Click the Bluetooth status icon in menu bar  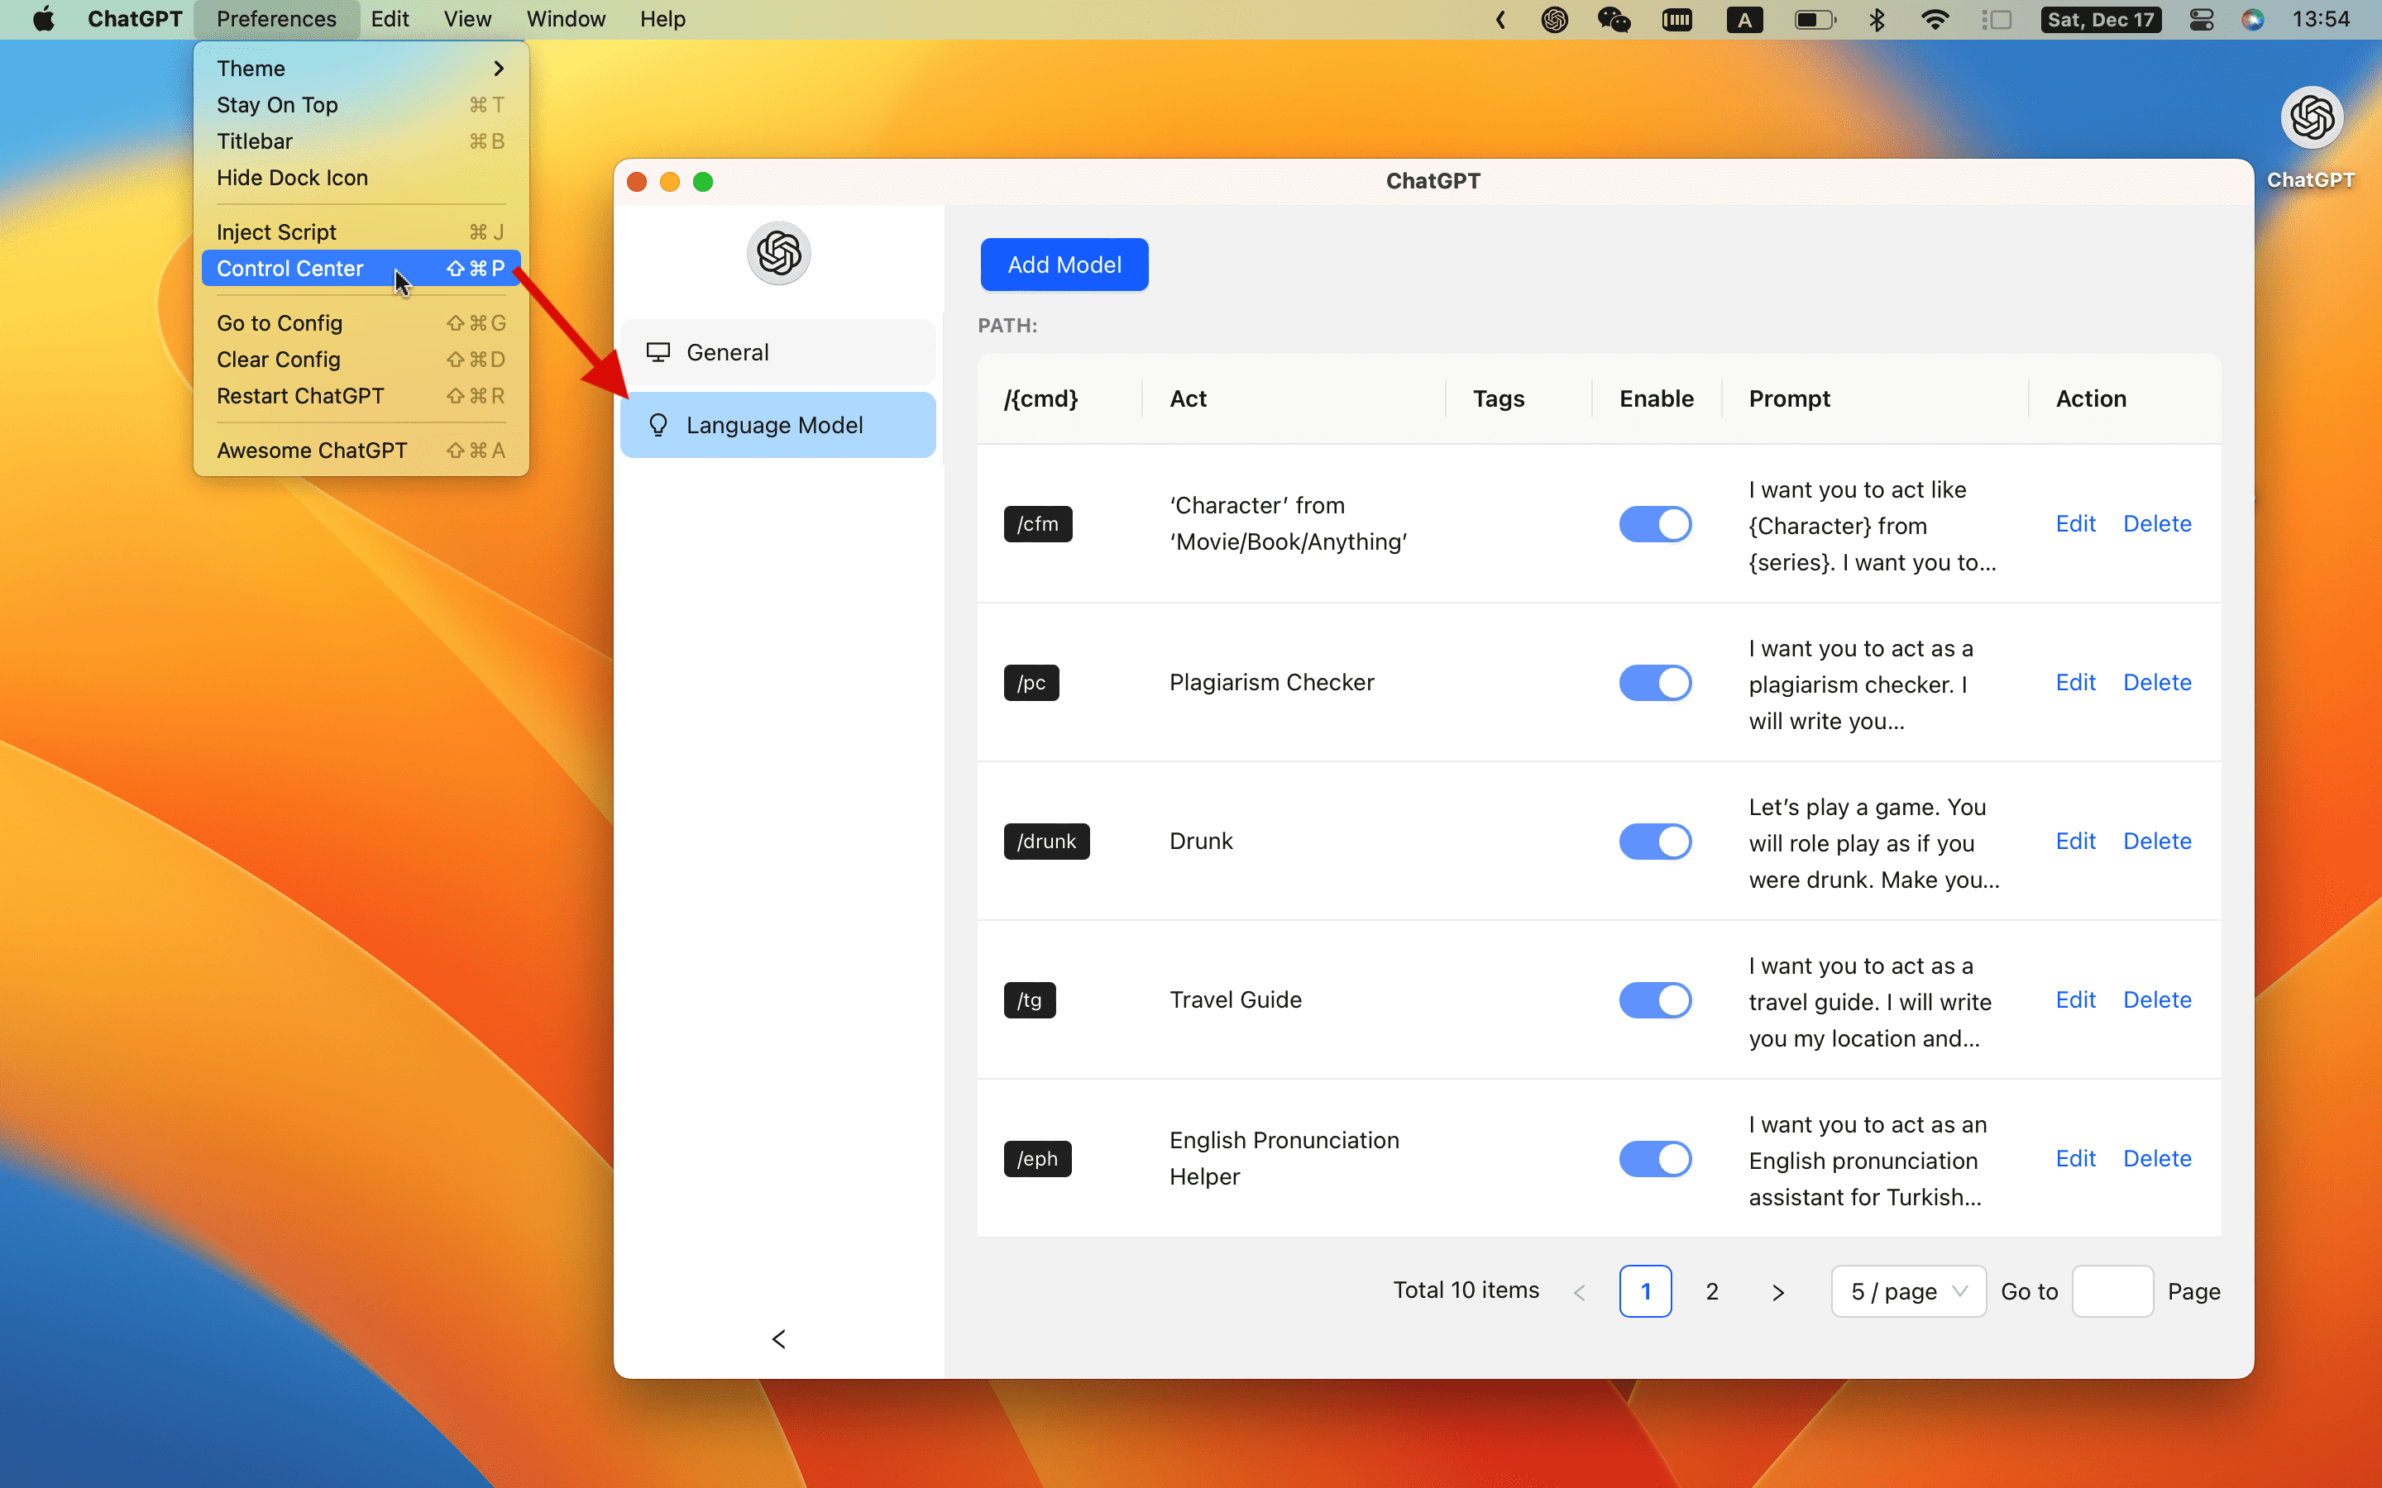[1876, 21]
